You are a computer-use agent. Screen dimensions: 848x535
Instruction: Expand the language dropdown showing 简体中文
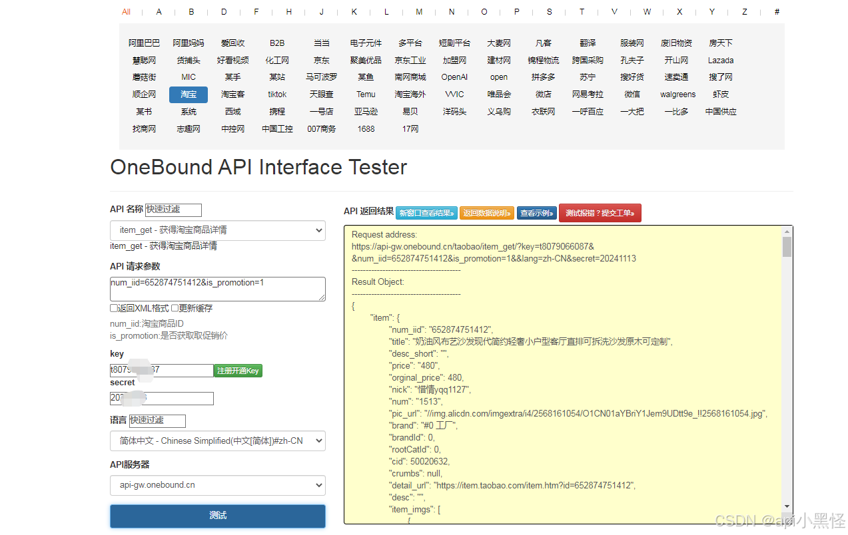pos(218,441)
